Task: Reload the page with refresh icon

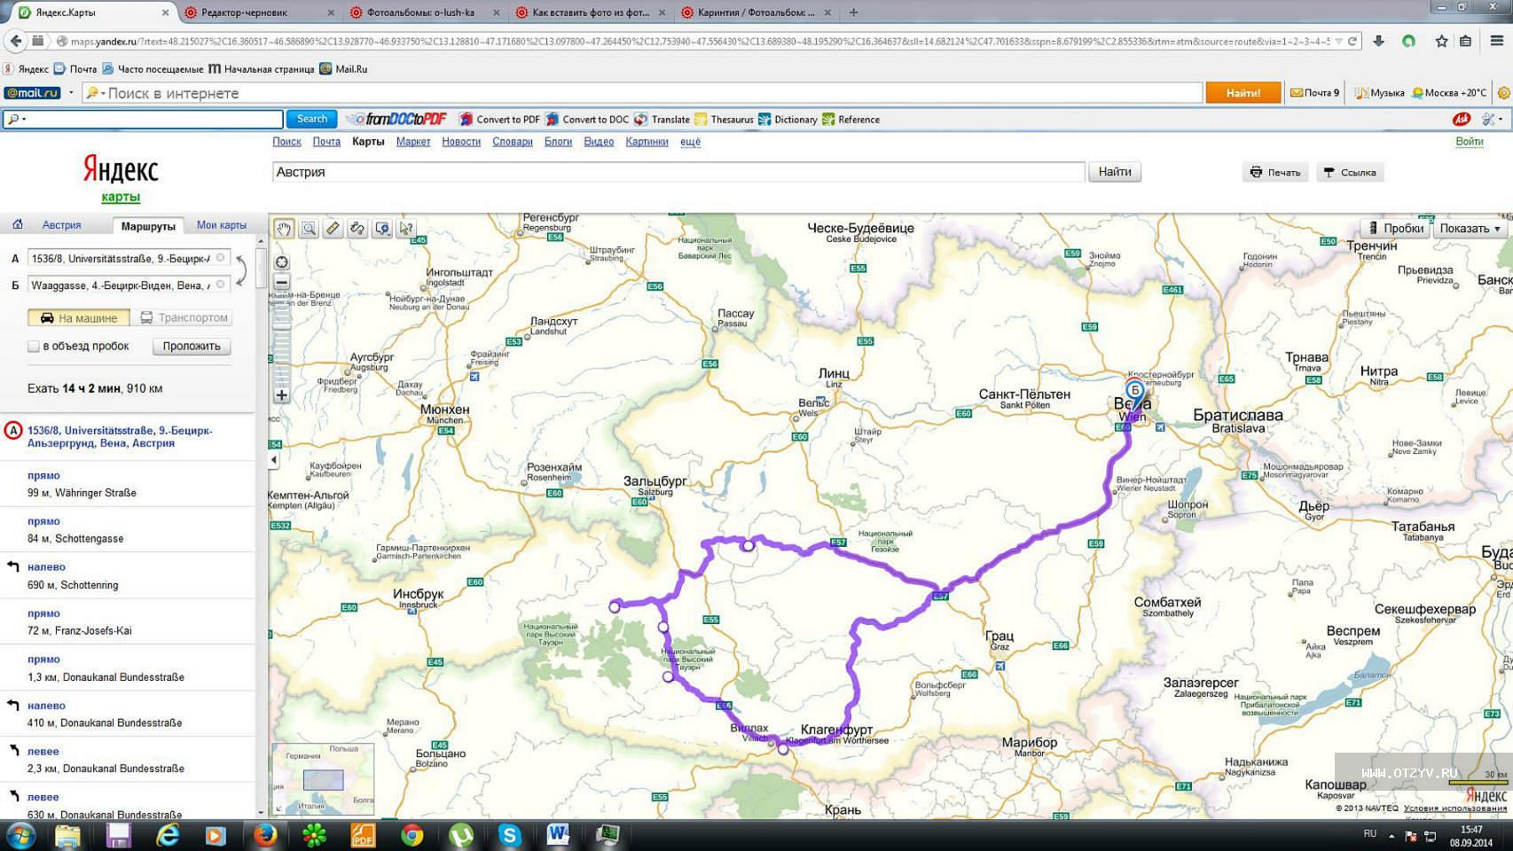Action: click(1352, 41)
